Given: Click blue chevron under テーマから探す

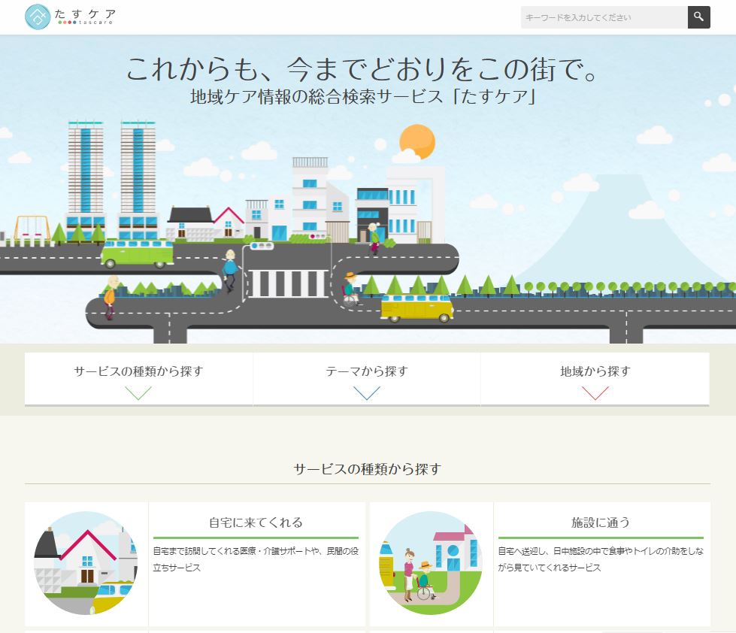Looking at the screenshot, I should click(x=367, y=392).
